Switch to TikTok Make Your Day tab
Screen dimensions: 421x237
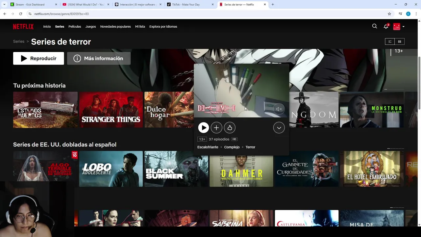(190, 5)
